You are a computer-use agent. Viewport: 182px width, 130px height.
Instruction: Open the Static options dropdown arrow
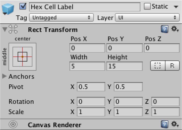[176, 7]
